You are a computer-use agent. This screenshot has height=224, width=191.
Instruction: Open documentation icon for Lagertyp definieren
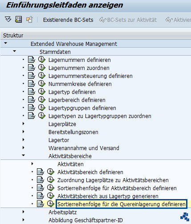point(32,92)
